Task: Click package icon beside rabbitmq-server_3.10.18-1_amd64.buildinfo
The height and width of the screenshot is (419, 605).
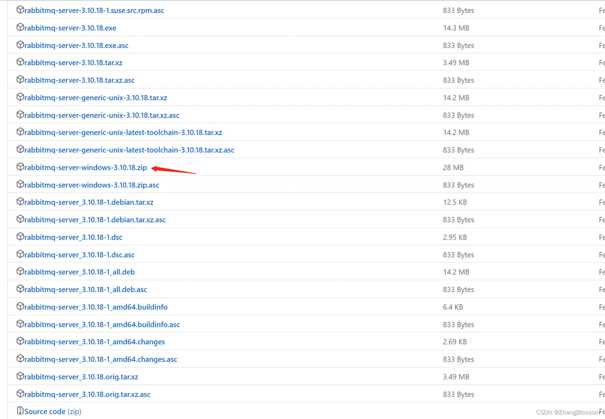Action: 20,306
